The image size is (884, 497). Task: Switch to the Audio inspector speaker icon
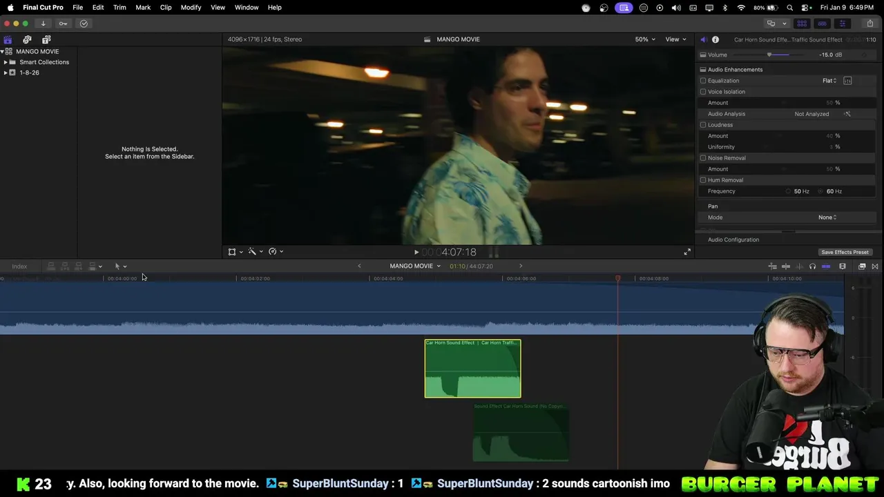click(703, 39)
